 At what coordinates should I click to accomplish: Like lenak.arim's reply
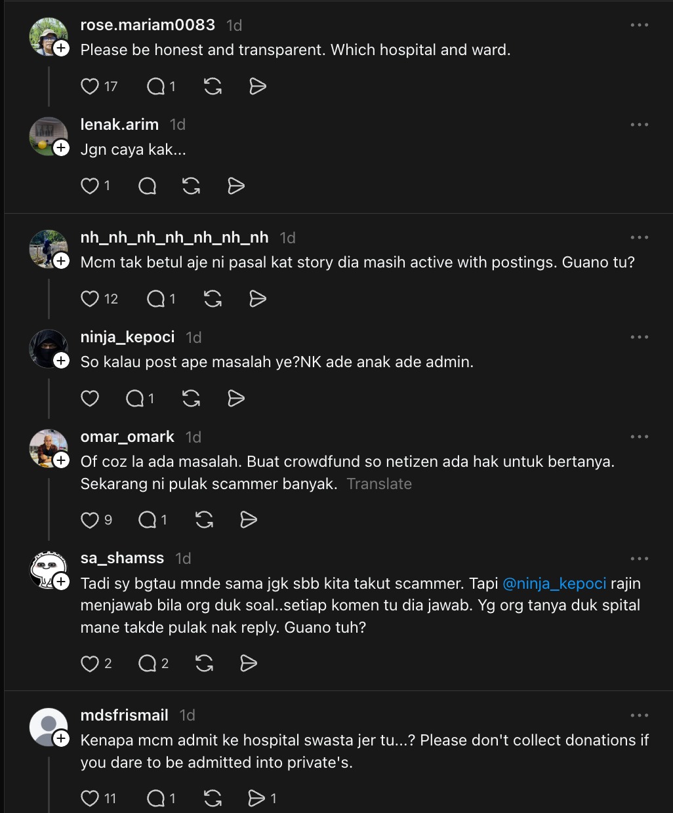(90, 186)
